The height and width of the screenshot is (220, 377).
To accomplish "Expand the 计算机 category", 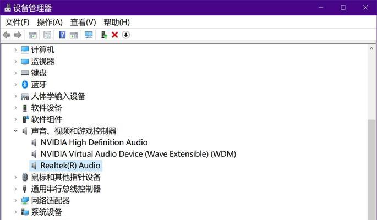I will (x=15, y=50).
